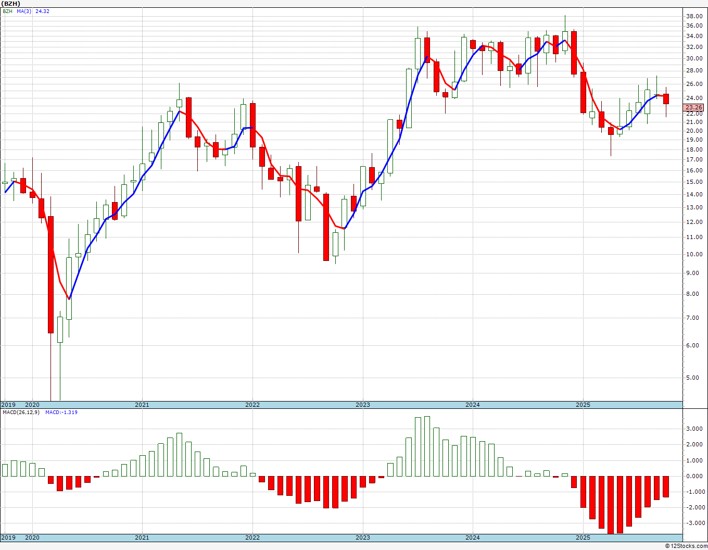Image resolution: width=708 pixels, height=550 pixels.
Task: Click the 21.00 price axis label
Action: [x=694, y=122]
